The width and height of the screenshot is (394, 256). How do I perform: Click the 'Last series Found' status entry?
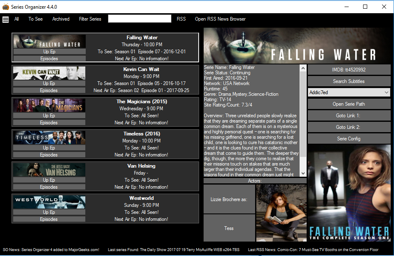coord(174,250)
